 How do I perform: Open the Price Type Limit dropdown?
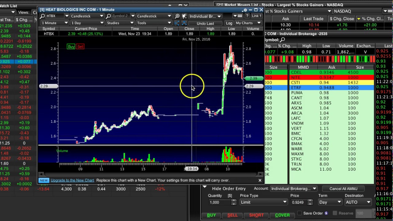(x=263, y=202)
